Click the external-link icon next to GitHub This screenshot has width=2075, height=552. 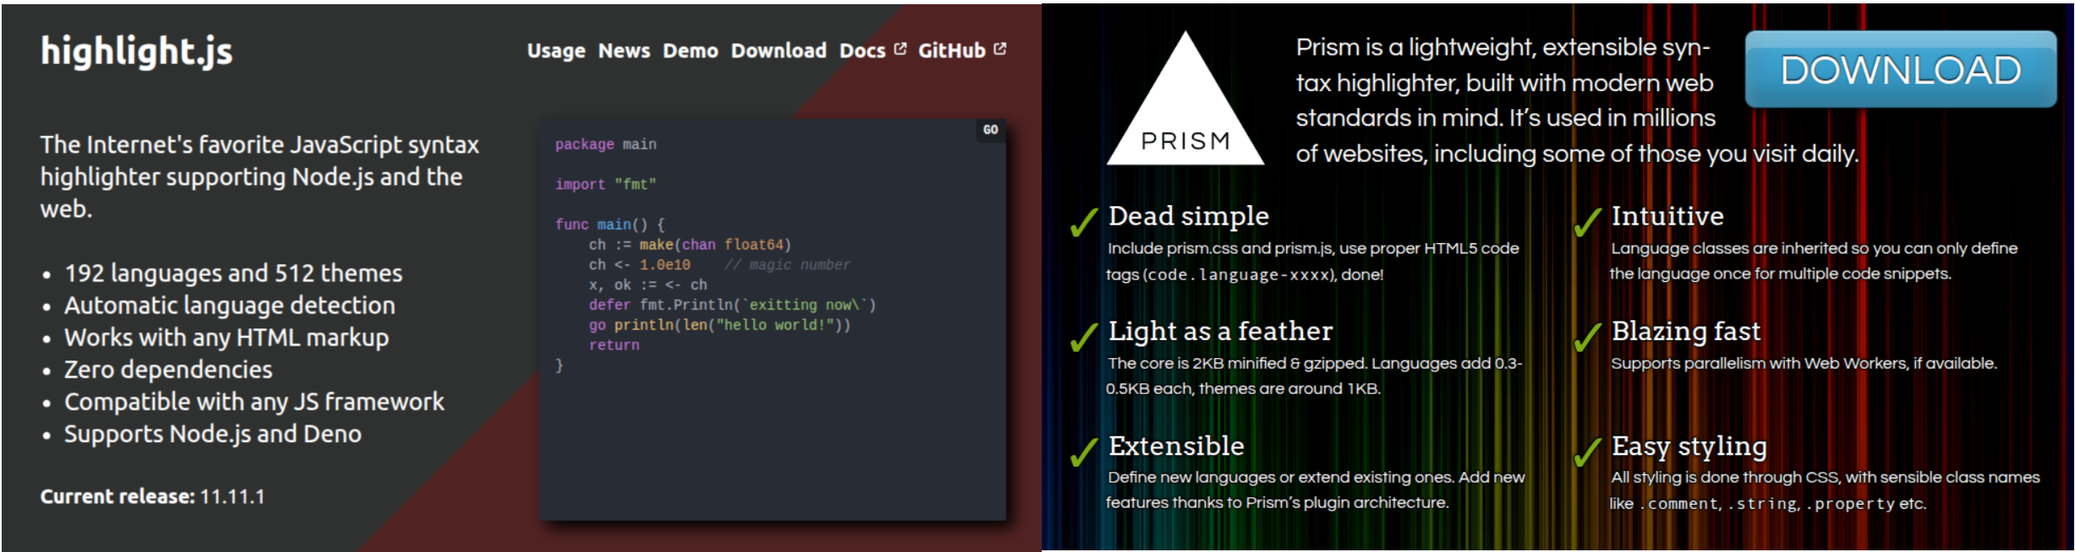point(1000,49)
